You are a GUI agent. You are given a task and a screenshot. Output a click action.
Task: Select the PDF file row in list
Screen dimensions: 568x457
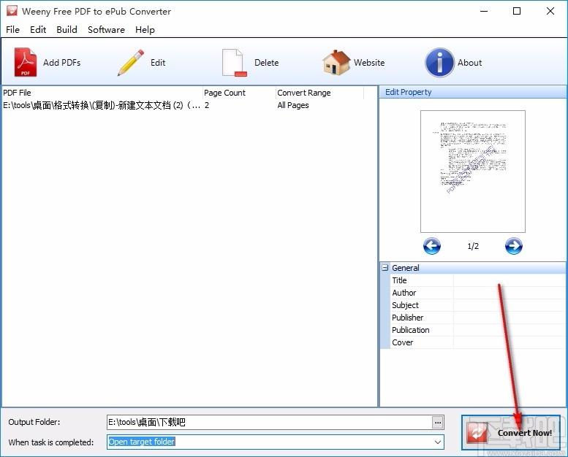coord(102,105)
